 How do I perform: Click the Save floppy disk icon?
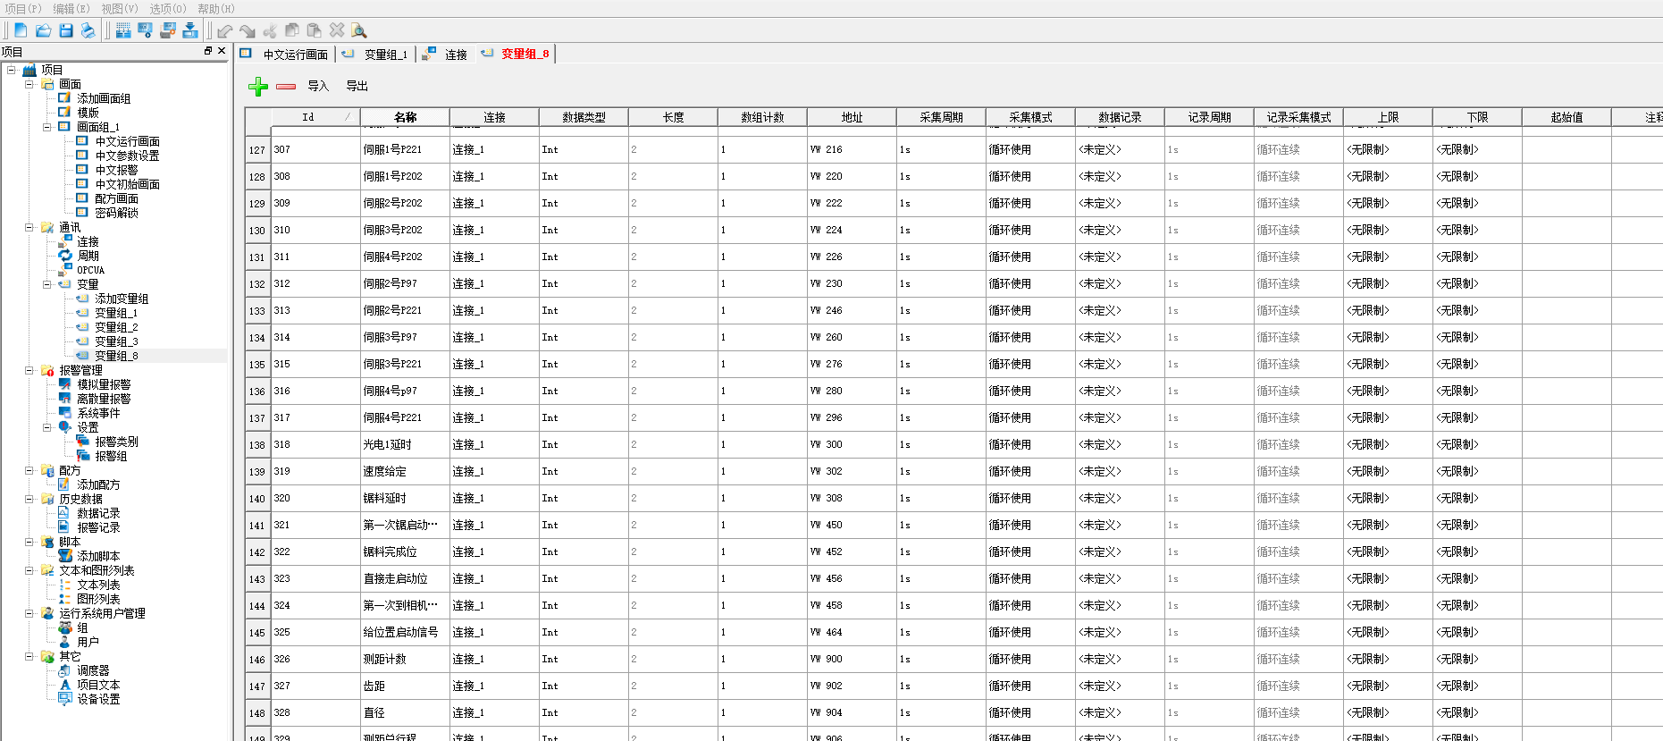pos(66,30)
